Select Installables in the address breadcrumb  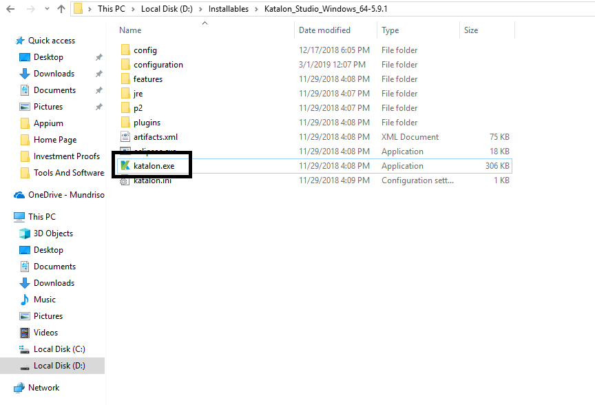(x=229, y=9)
